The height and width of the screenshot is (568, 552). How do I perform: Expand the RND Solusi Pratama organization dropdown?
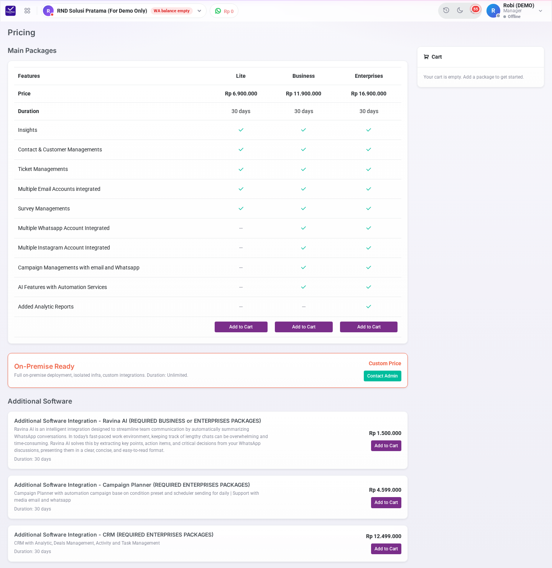coord(199,11)
